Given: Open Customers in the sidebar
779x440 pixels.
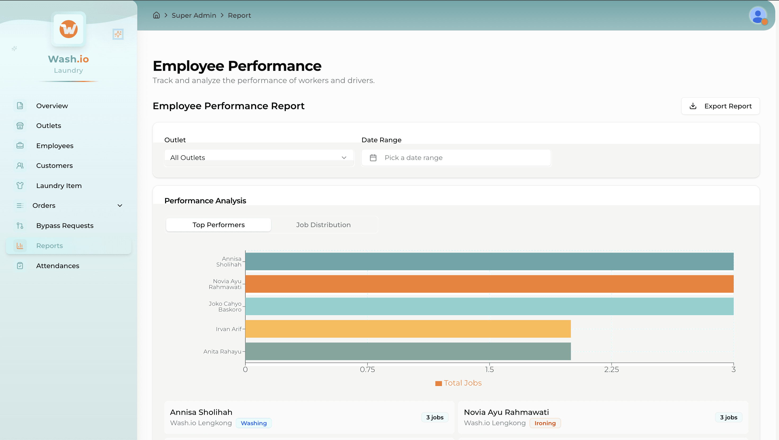Looking at the screenshot, I should [55, 166].
